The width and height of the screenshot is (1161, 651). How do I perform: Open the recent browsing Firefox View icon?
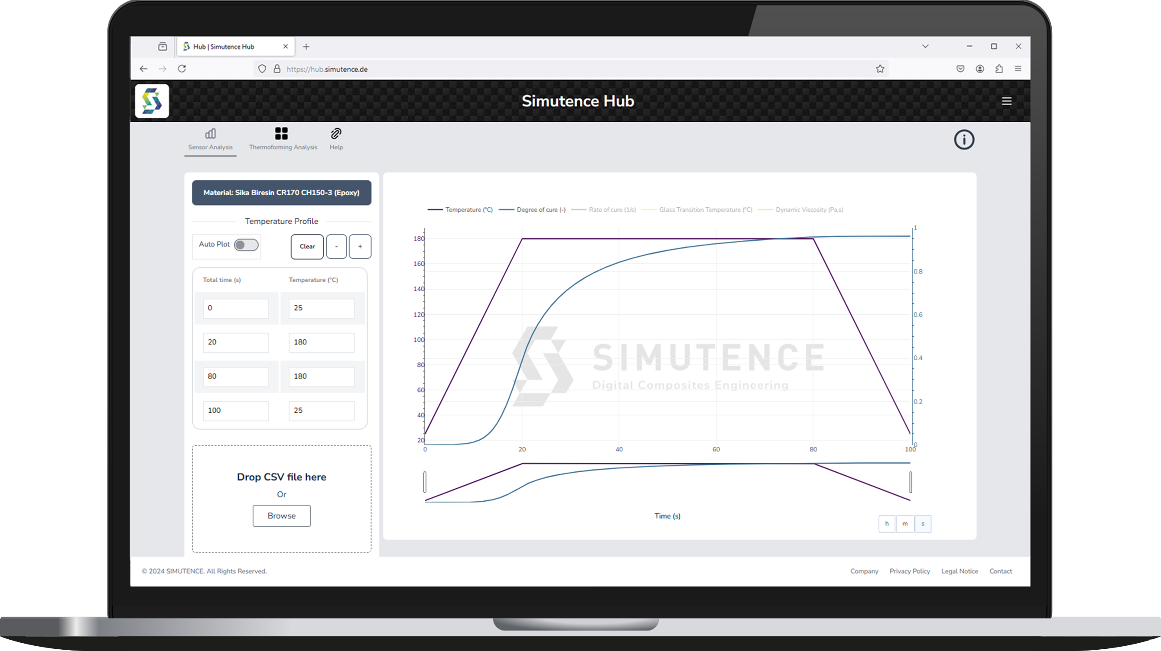[x=163, y=46]
